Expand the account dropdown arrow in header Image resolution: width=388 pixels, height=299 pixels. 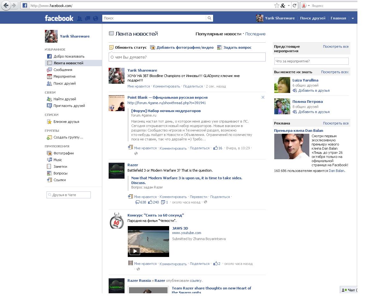(x=353, y=18)
